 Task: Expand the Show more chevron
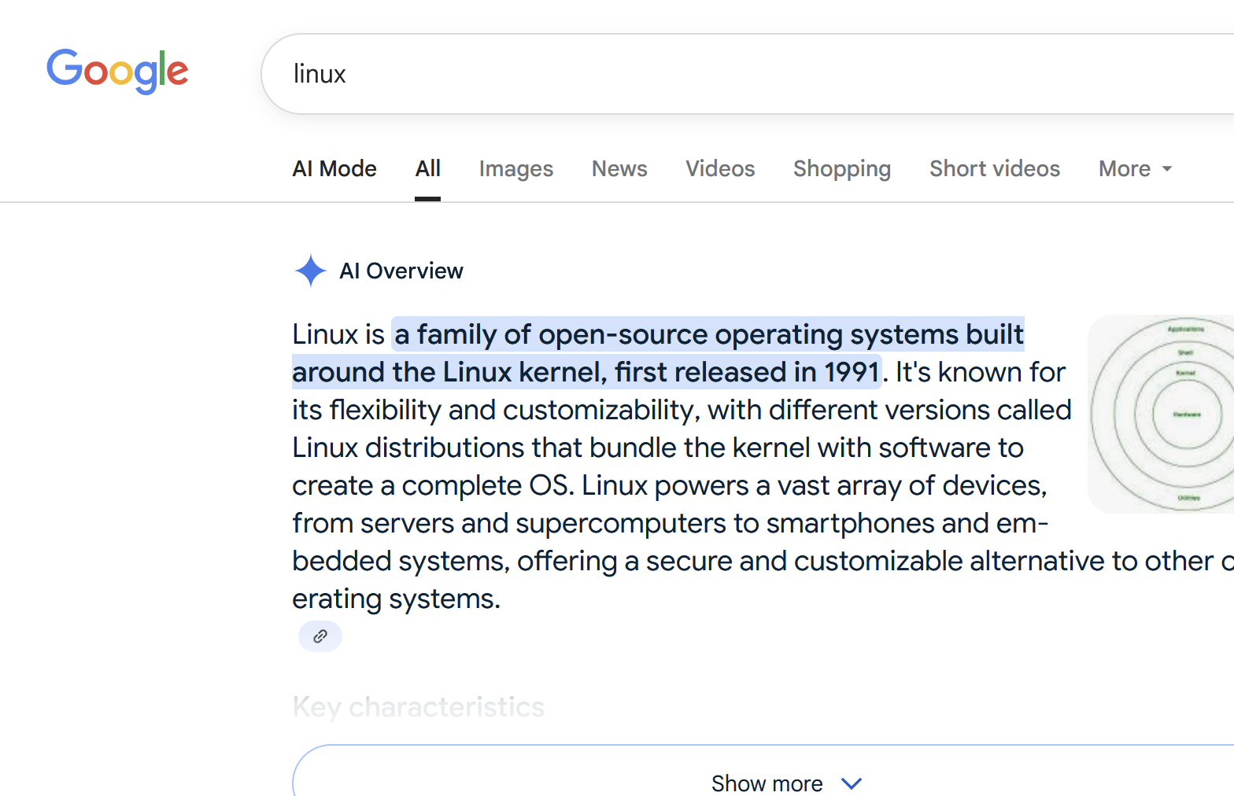(x=852, y=783)
